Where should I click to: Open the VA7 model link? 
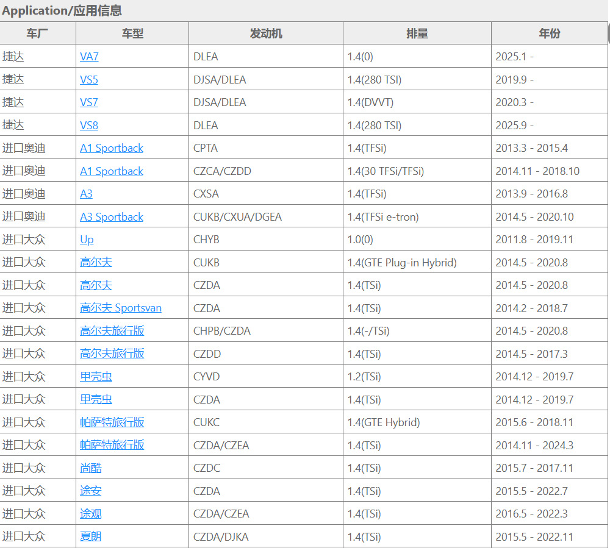point(89,57)
